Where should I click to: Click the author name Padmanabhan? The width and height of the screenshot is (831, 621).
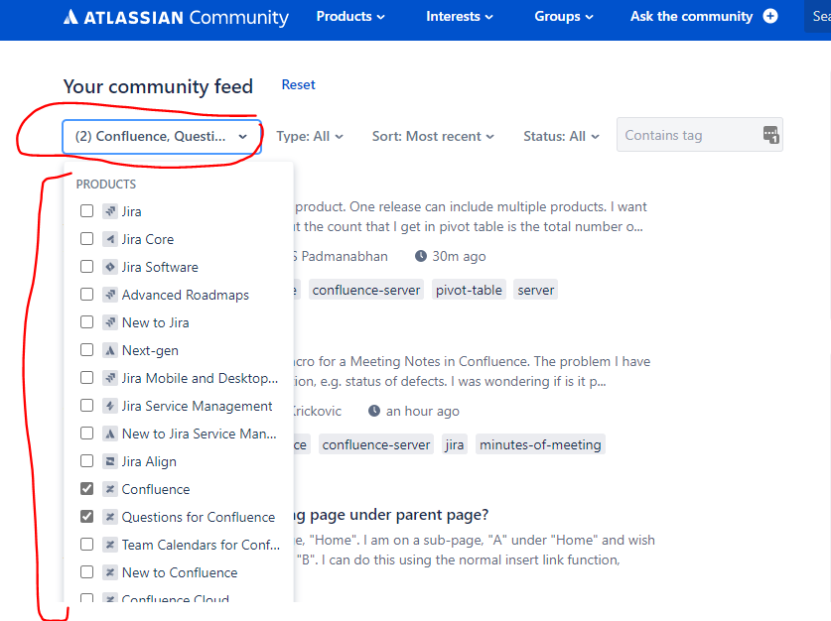click(x=345, y=256)
